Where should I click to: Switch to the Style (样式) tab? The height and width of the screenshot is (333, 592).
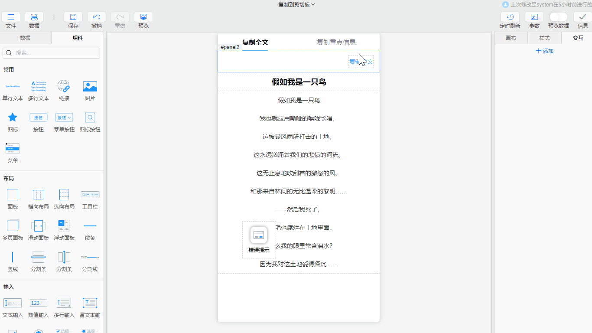tap(544, 38)
